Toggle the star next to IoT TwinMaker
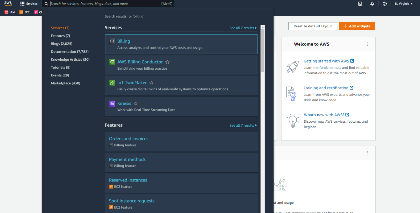This screenshot has height=213, width=420. (151, 83)
